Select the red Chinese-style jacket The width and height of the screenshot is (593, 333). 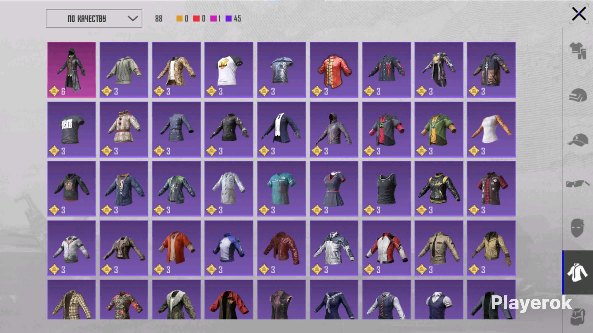point(334,70)
